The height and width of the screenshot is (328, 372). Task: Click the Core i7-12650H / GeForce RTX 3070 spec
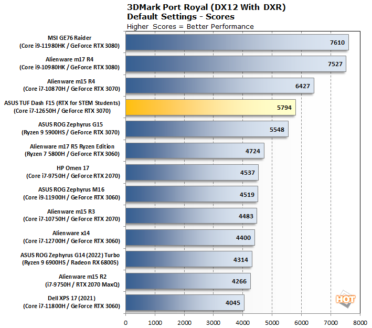click(62, 111)
